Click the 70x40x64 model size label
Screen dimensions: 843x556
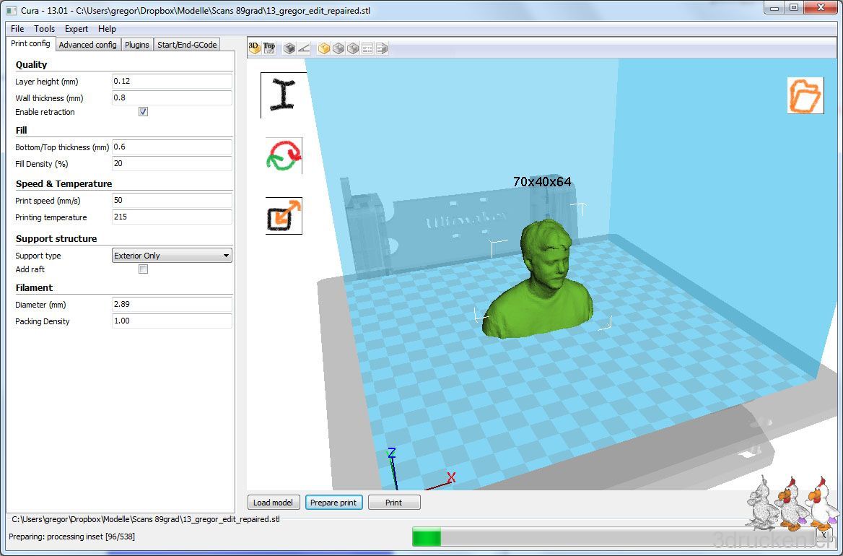542,182
